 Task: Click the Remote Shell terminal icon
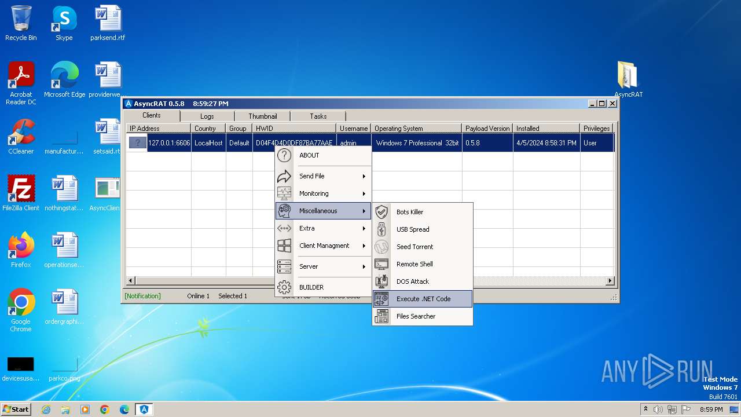pos(381,264)
